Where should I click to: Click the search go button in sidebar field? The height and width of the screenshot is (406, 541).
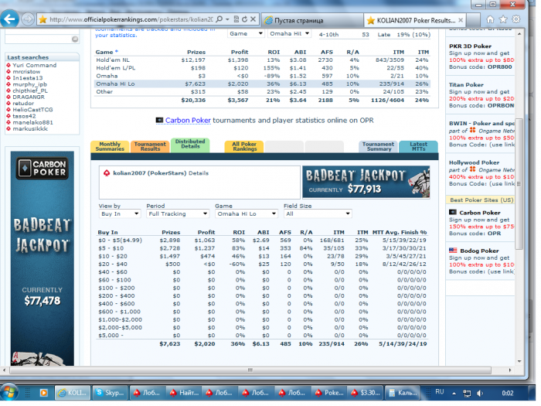coord(75,39)
